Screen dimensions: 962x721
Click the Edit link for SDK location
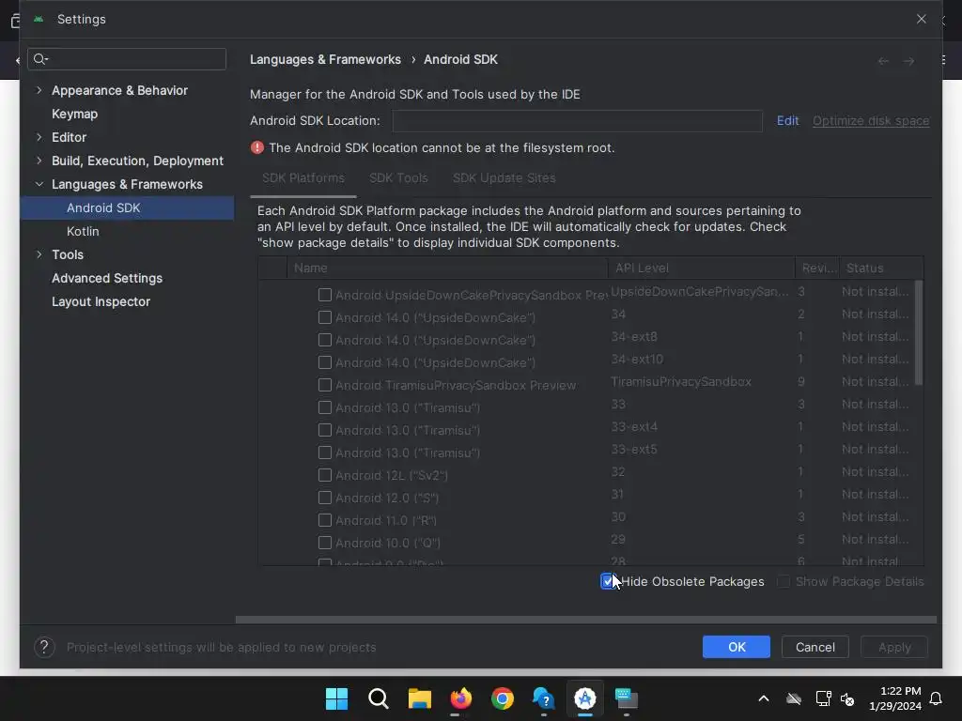click(x=788, y=121)
